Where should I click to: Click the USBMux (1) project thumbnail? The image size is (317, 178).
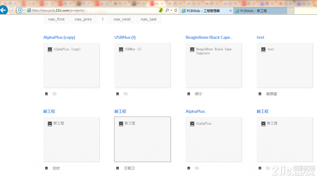coord(142,65)
